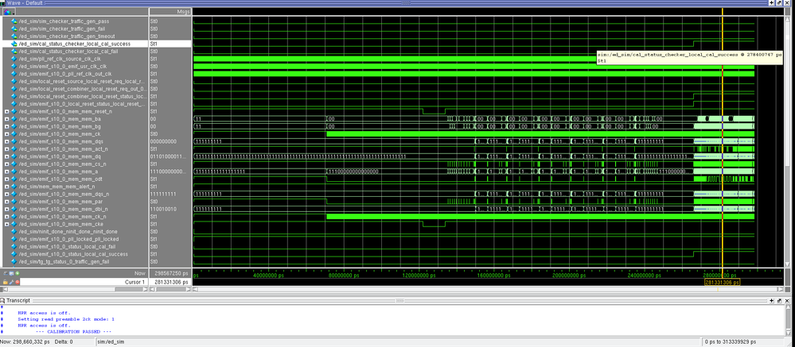
Task: Select emif_s10_0_local_reset_status signal name
Action: [82, 104]
